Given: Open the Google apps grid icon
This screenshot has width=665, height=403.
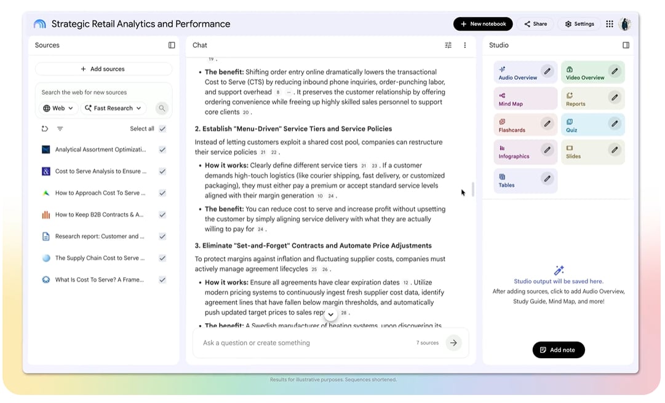Looking at the screenshot, I should (610, 24).
